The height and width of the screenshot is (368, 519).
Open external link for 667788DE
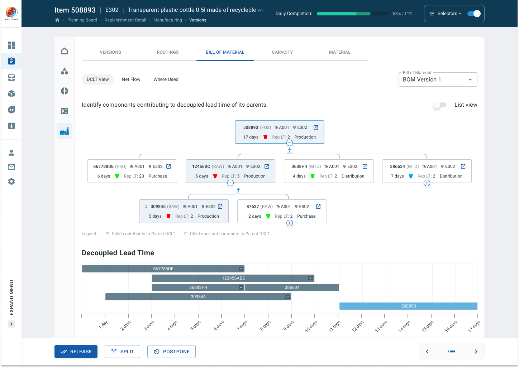[168, 166]
